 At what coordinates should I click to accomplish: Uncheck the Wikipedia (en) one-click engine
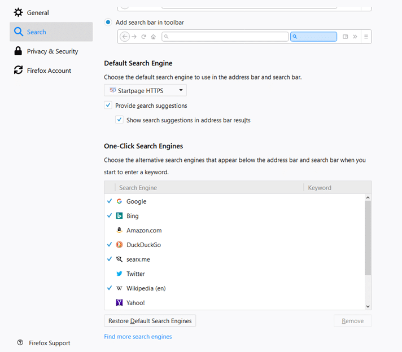(x=110, y=288)
